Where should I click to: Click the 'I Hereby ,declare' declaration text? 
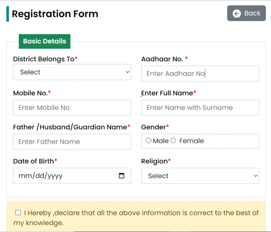(x=136, y=218)
